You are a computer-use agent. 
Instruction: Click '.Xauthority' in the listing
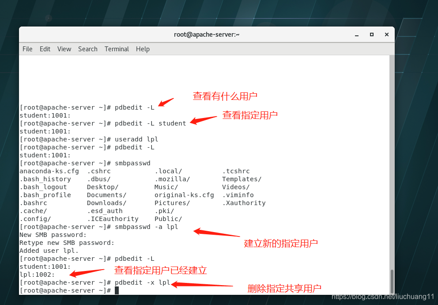[244, 203]
